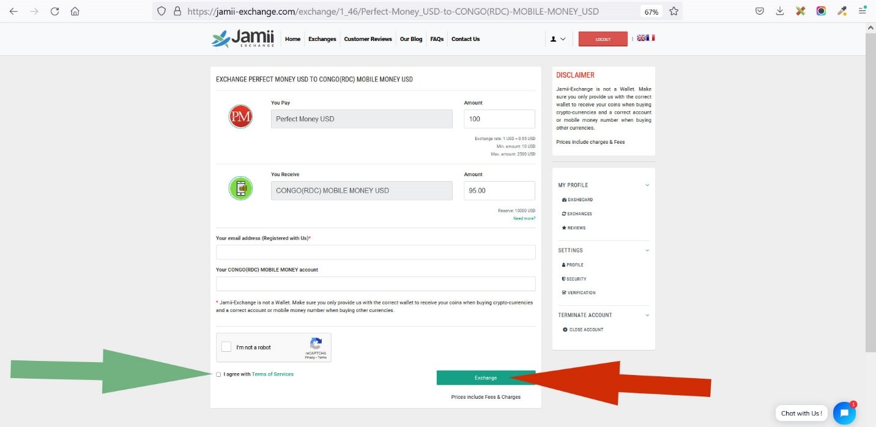Open the FAQs menu item

point(437,39)
